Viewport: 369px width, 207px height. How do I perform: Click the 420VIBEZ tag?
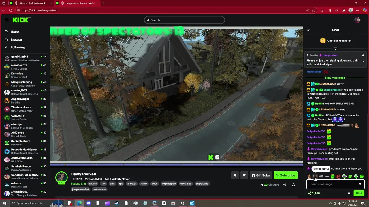click(185, 183)
